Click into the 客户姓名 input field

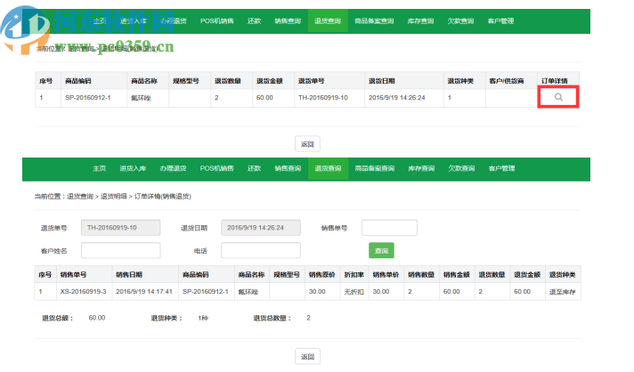[120, 250]
